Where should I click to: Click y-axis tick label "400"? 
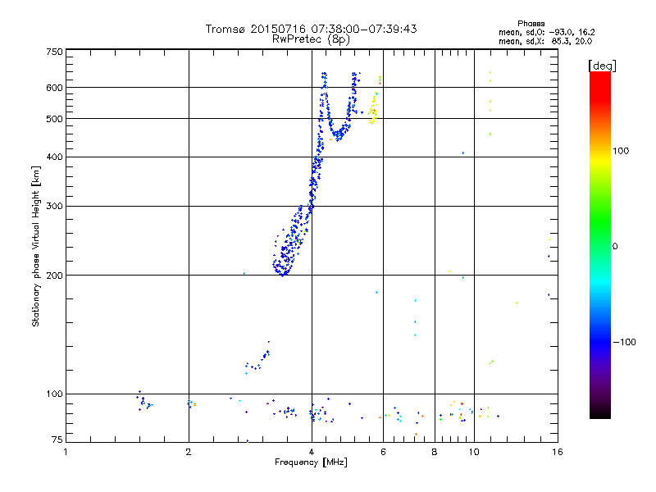(54, 157)
